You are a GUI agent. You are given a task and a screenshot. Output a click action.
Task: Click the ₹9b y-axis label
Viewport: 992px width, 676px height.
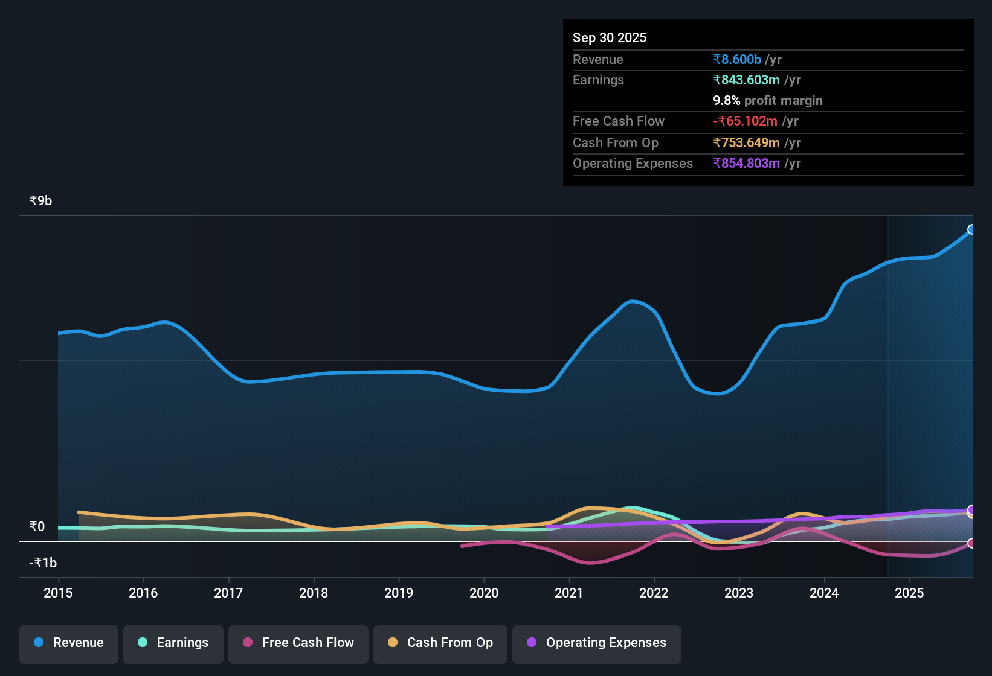point(39,200)
